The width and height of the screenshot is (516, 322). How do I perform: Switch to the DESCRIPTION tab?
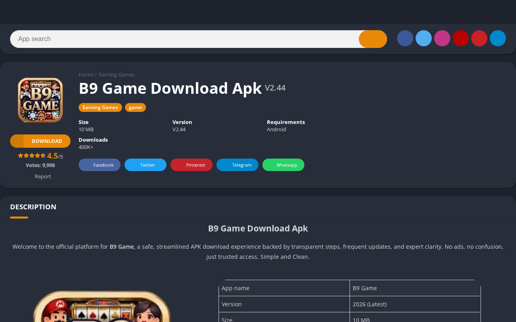click(33, 207)
